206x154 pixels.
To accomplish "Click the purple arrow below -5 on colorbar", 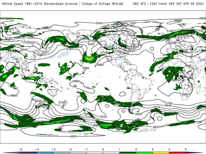I will (12, 153).
